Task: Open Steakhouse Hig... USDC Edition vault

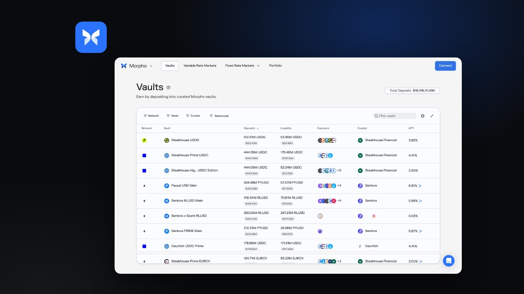Action: [288, 171]
